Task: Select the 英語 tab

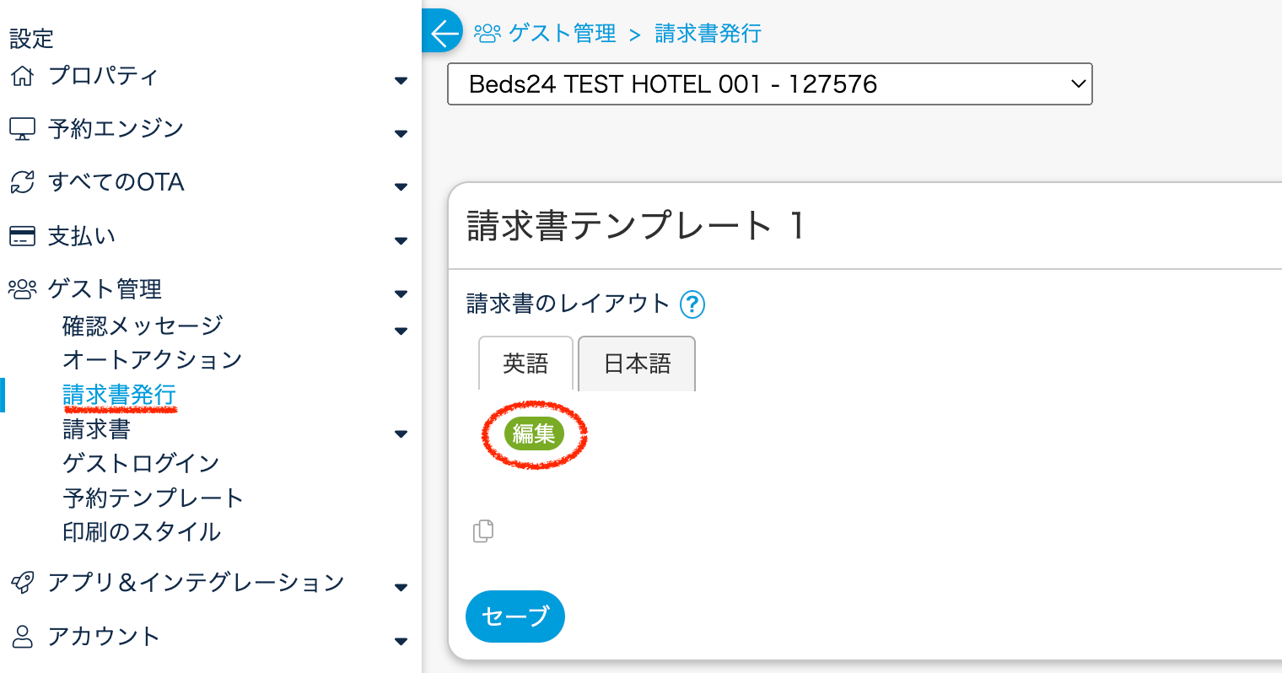Action: coord(525,363)
